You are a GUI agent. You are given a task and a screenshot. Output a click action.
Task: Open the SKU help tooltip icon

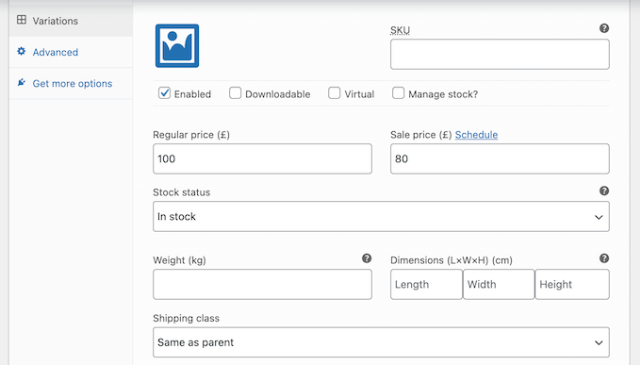tap(604, 28)
